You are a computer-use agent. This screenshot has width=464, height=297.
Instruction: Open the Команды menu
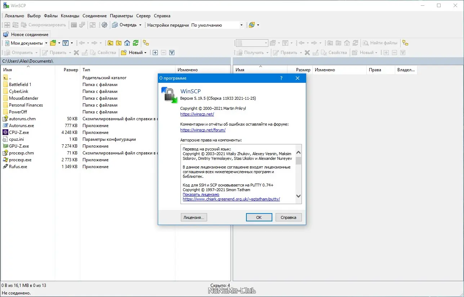pyautogui.click(x=70, y=16)
